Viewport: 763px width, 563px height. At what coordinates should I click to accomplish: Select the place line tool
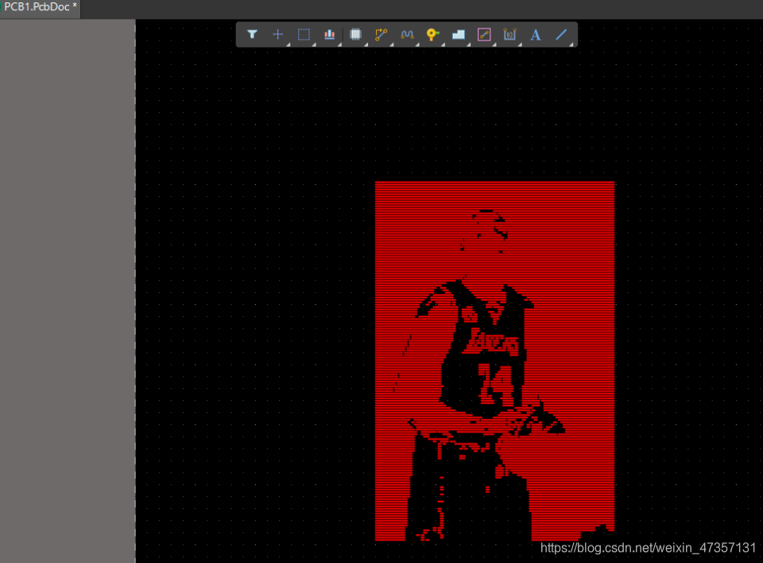pyautogui.click(x=561, y=34)
